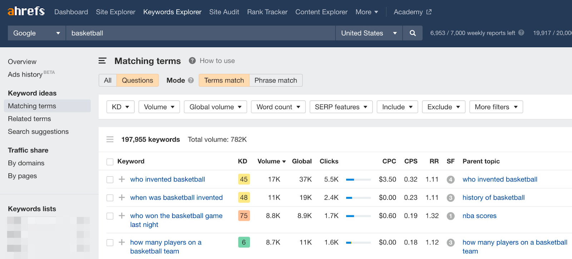Click the help icon next to Mode
The width and height of the screenshot is (572, 259).
191,80
